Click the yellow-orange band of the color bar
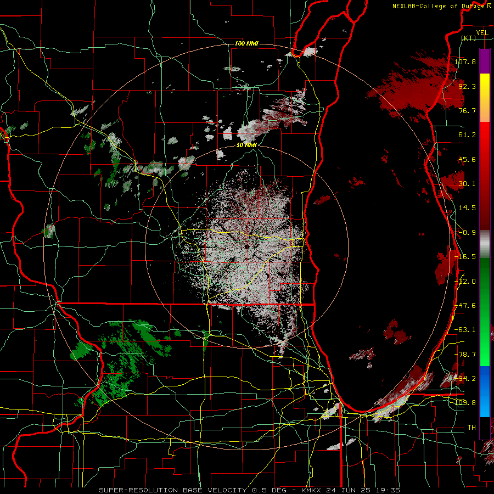The image size is (494, 494). (485, 98)
